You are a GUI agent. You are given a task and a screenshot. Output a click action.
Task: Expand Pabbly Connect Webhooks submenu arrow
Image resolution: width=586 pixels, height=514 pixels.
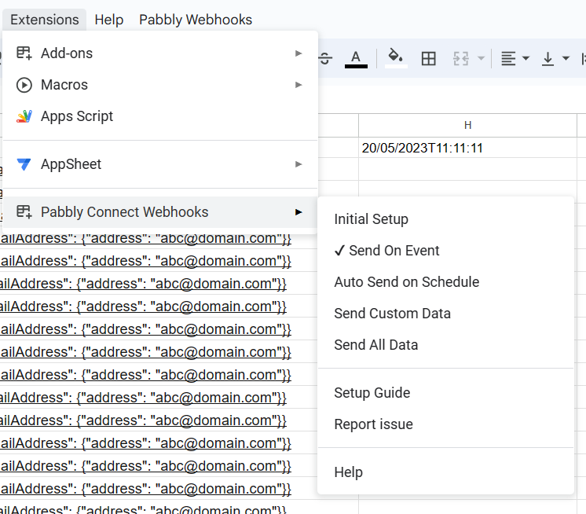(298, 212)
